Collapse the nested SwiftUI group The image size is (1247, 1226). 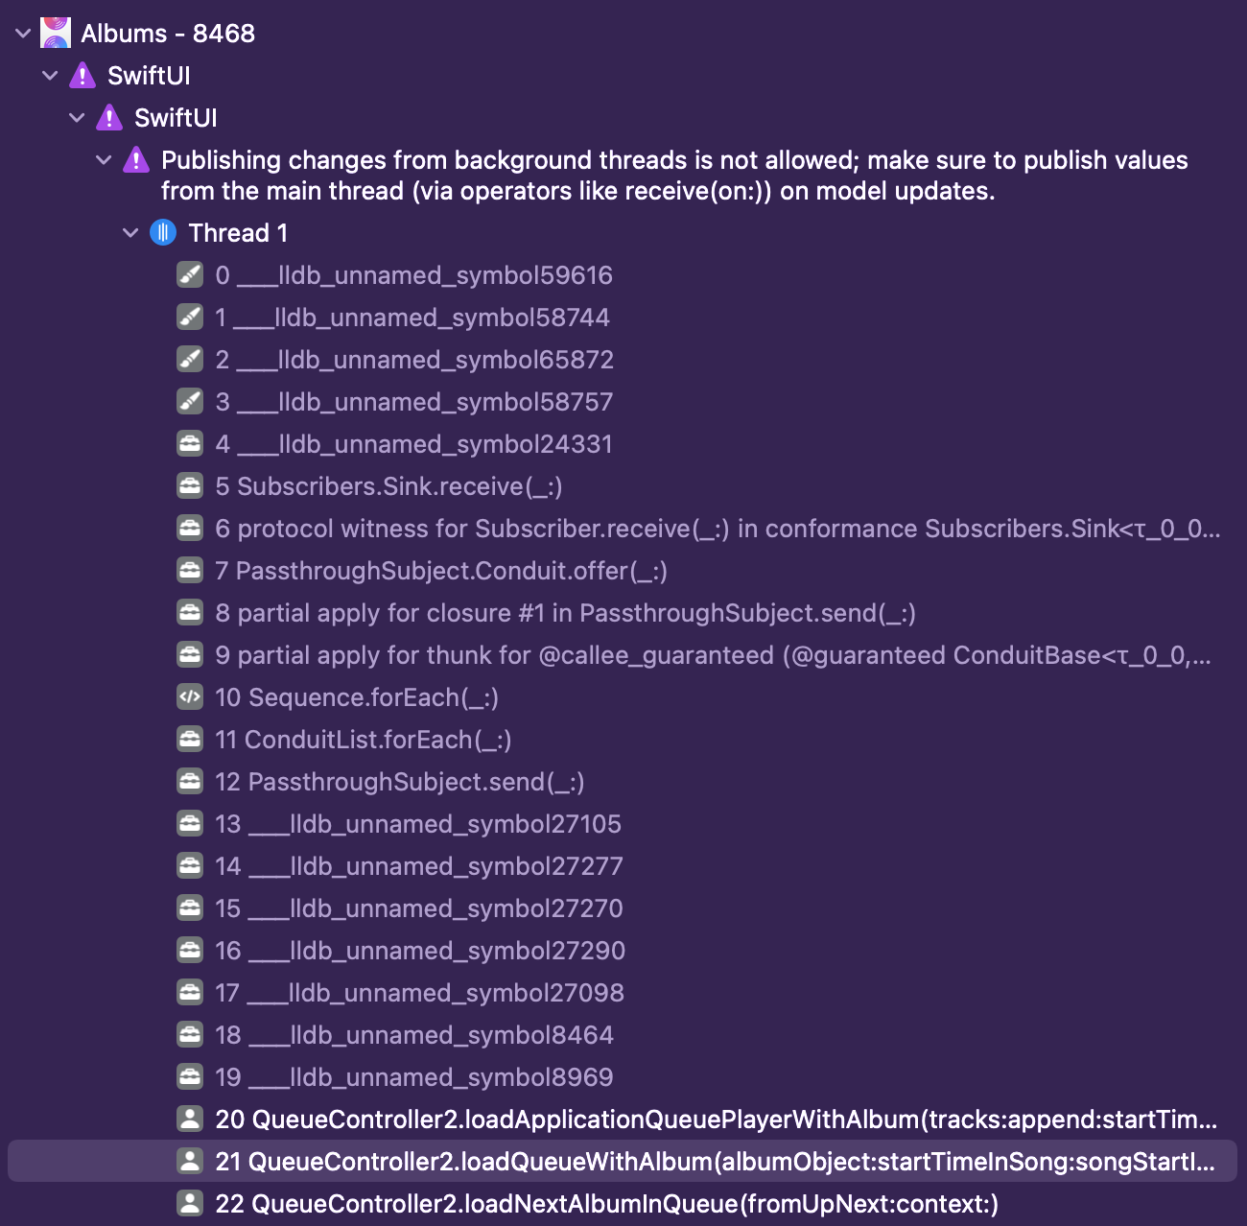[x=77, y=118]
